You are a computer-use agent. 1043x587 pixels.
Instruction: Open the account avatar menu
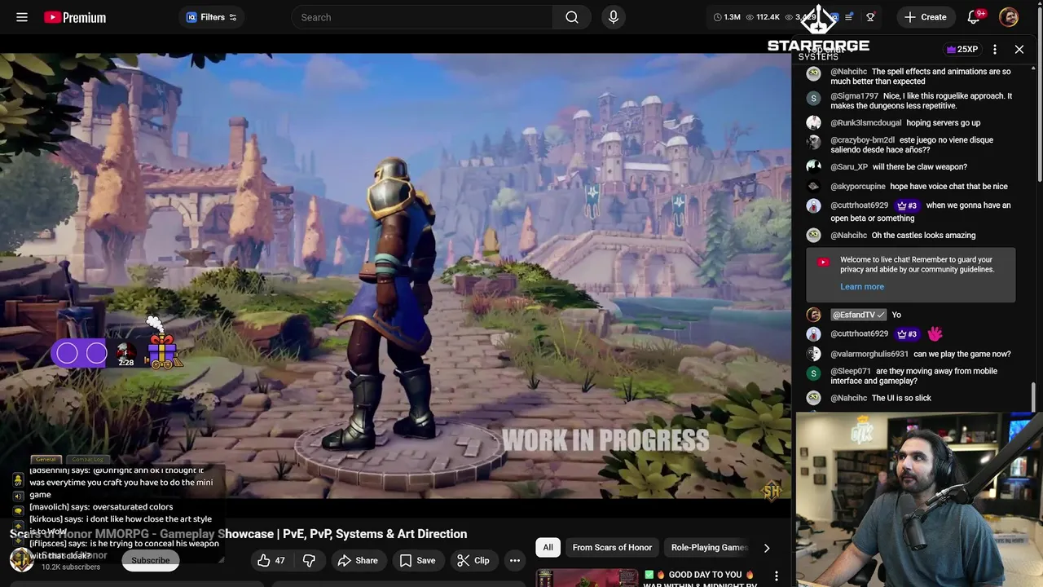(1009, 17)
